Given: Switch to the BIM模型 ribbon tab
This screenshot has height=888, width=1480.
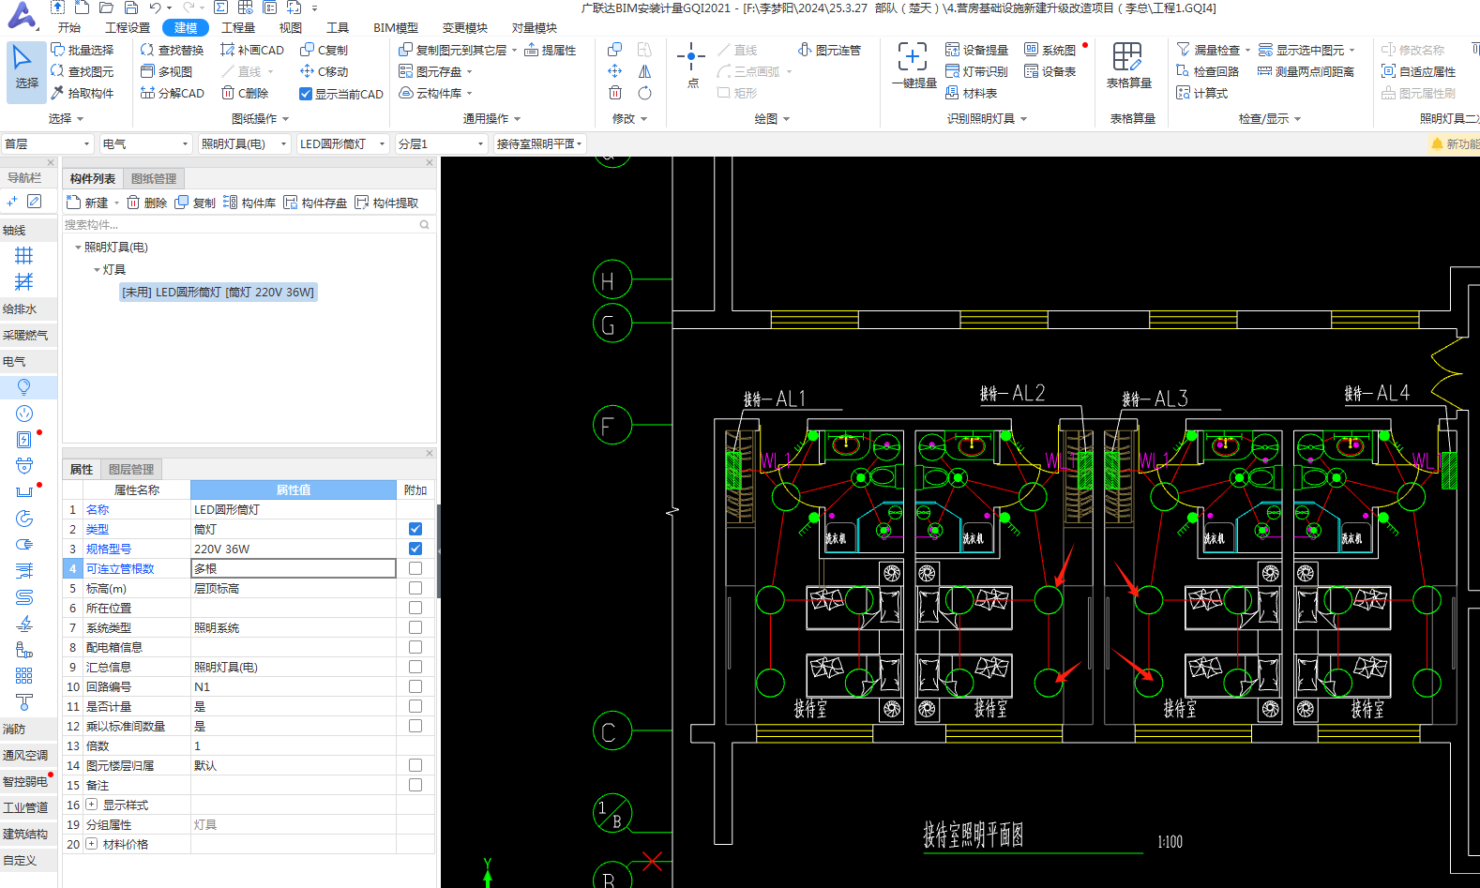Looking at the screenshot, I should click(x=396, y=27).
